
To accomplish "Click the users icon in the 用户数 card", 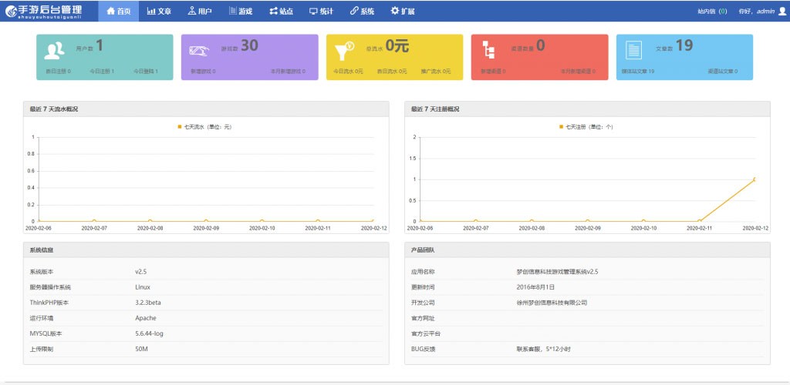I will pyautogui.click(x=54, y=51).
